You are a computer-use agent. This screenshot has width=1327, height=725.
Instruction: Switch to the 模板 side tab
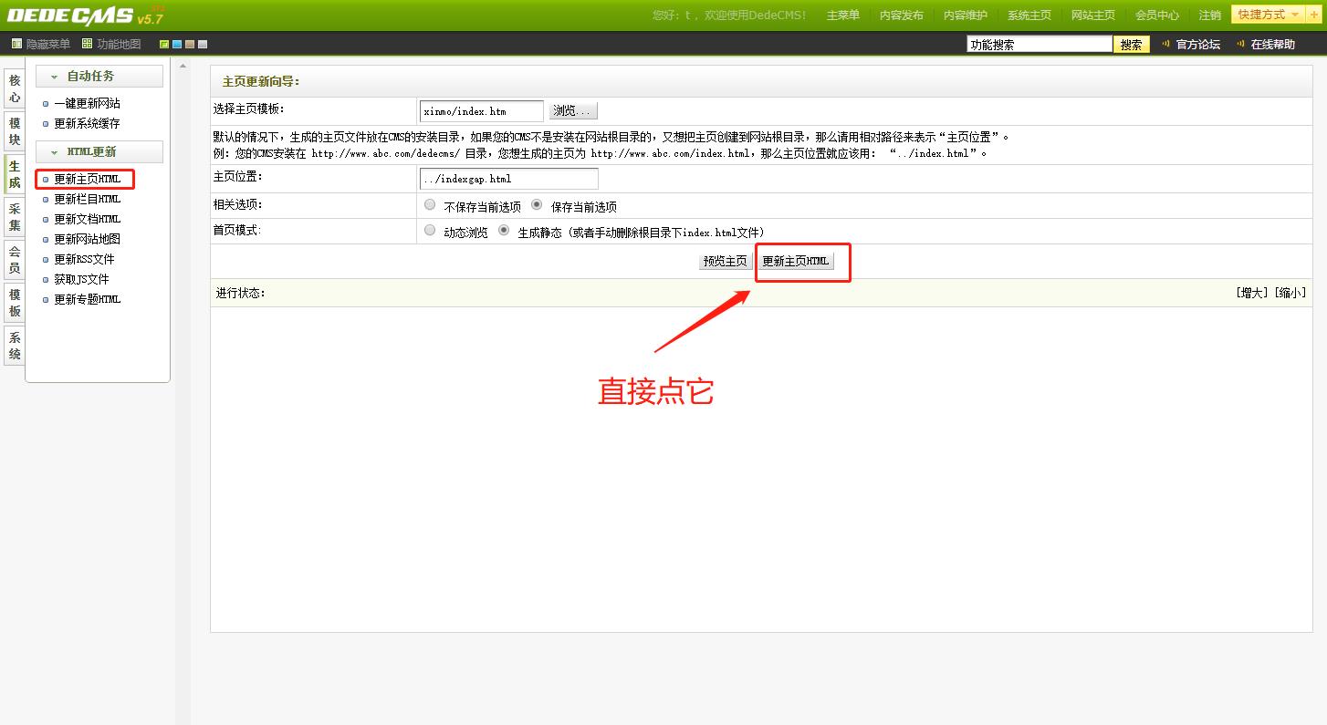point(15,303)
